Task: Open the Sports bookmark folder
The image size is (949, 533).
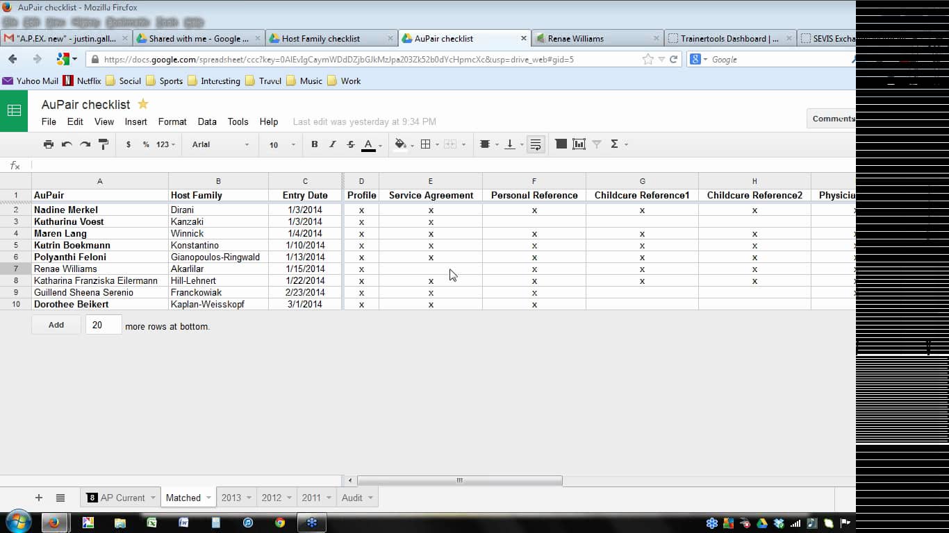Action: pyautogui.click(x=165, y=81)
